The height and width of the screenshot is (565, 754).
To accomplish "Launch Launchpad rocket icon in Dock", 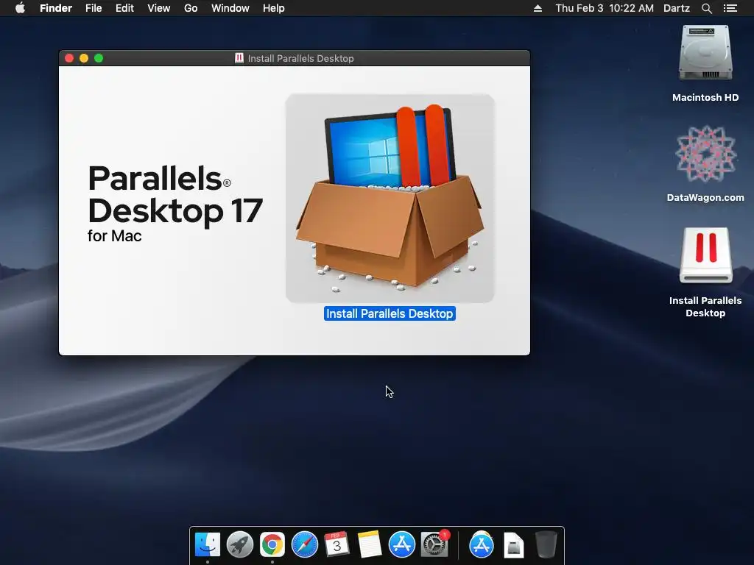I will point(240,545).
